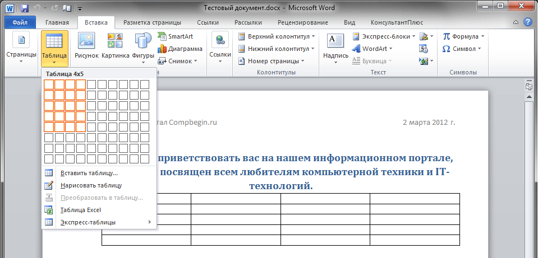Screen dimensions: 538x258
Task: Open the Файл tab
Action: point(20,22)
